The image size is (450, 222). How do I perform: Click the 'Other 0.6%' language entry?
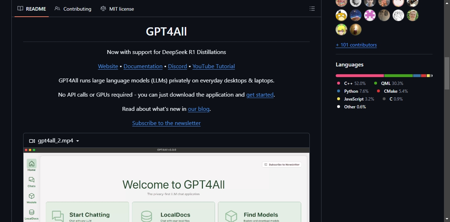[x=351, y=107]
